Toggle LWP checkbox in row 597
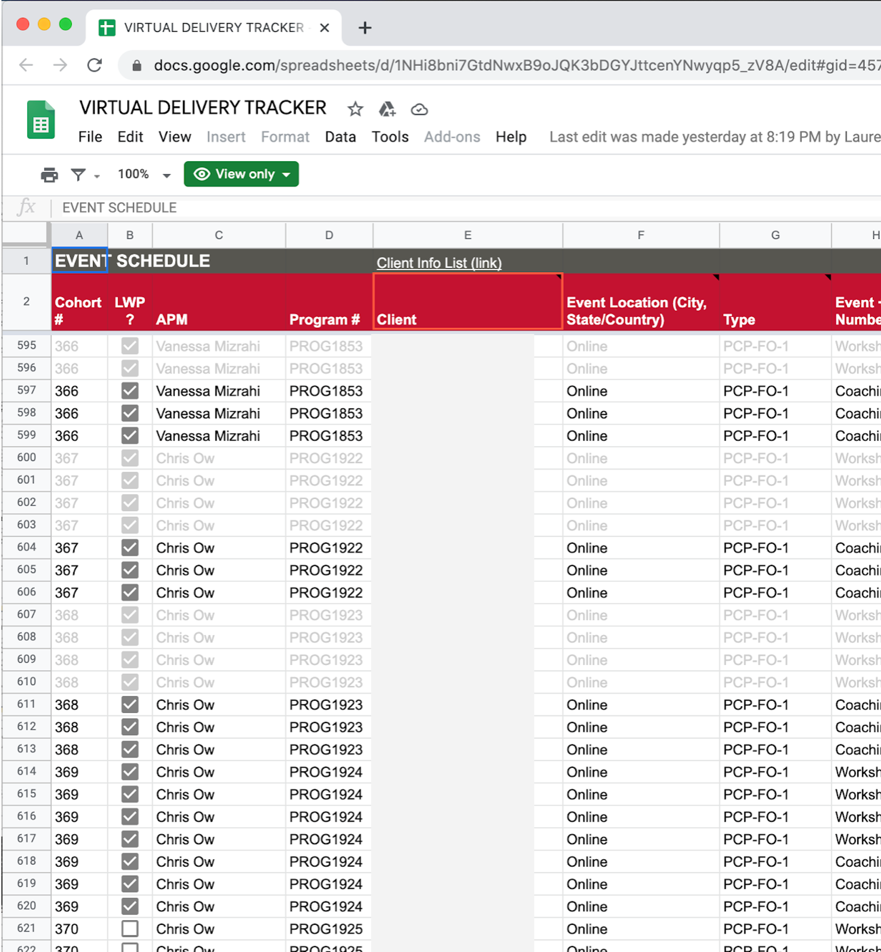The height and width of the screenshot is (952, 881). click(130, 391)
